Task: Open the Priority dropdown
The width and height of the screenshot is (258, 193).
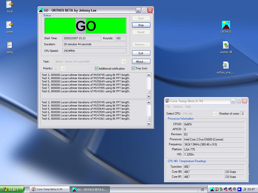Action: (64, 68)
